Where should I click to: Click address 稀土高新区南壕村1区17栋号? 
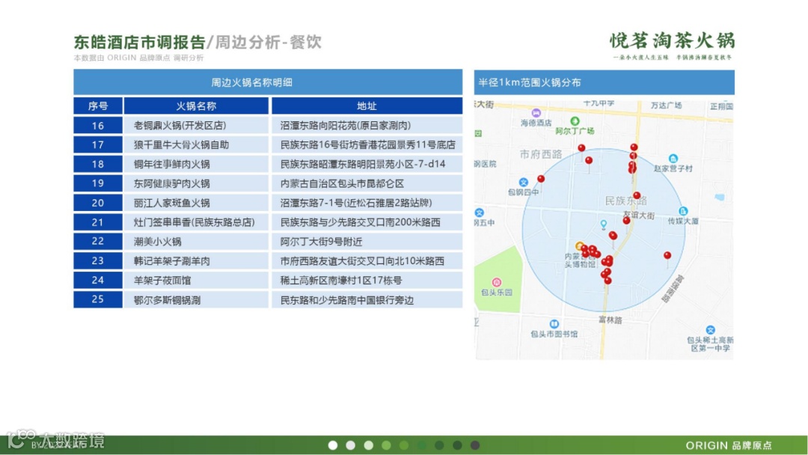point(367,281)
